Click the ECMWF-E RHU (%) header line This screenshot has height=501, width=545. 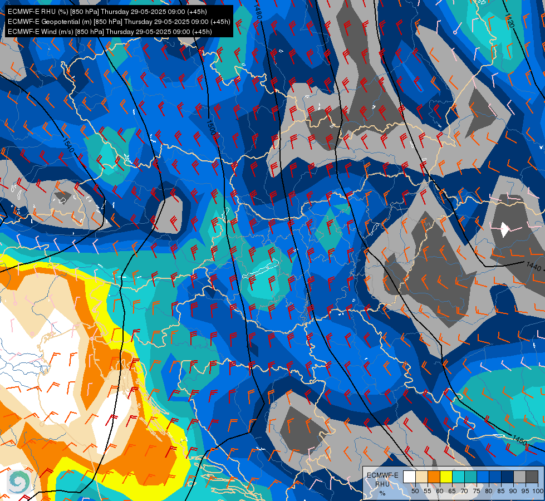coord(107,12)
